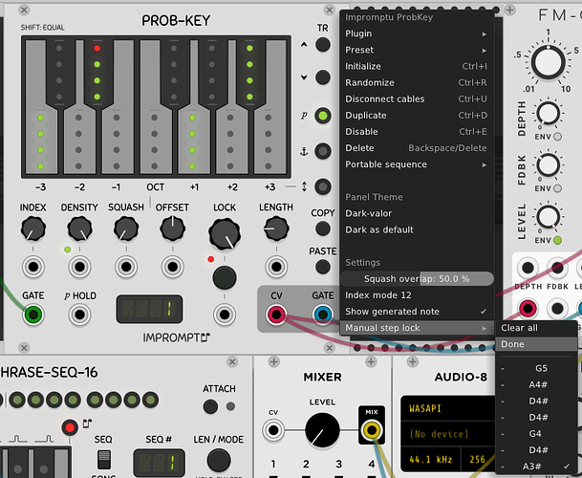This screenshot has width=582, height=478.
Task: Toggle the octave range edit button
Action: click(x=323, y=186)
